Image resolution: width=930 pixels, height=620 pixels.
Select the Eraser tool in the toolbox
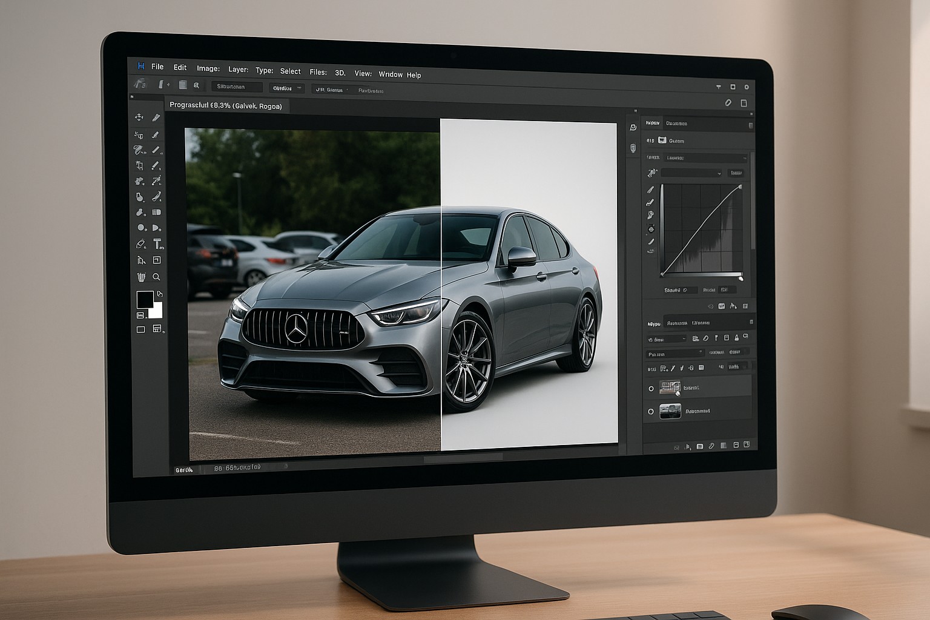(x=140, y=243)
